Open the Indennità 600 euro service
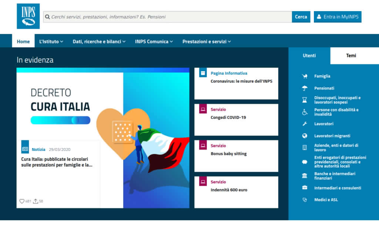 [x=229, y=190]
